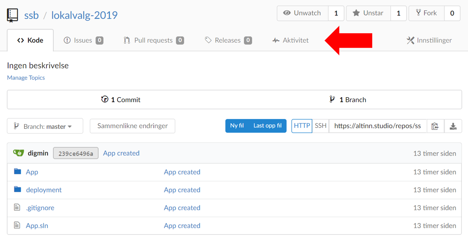This screenshot has width=468, height=243.
Task: Click the clone URL input field
Action: (x=377, y=126)
